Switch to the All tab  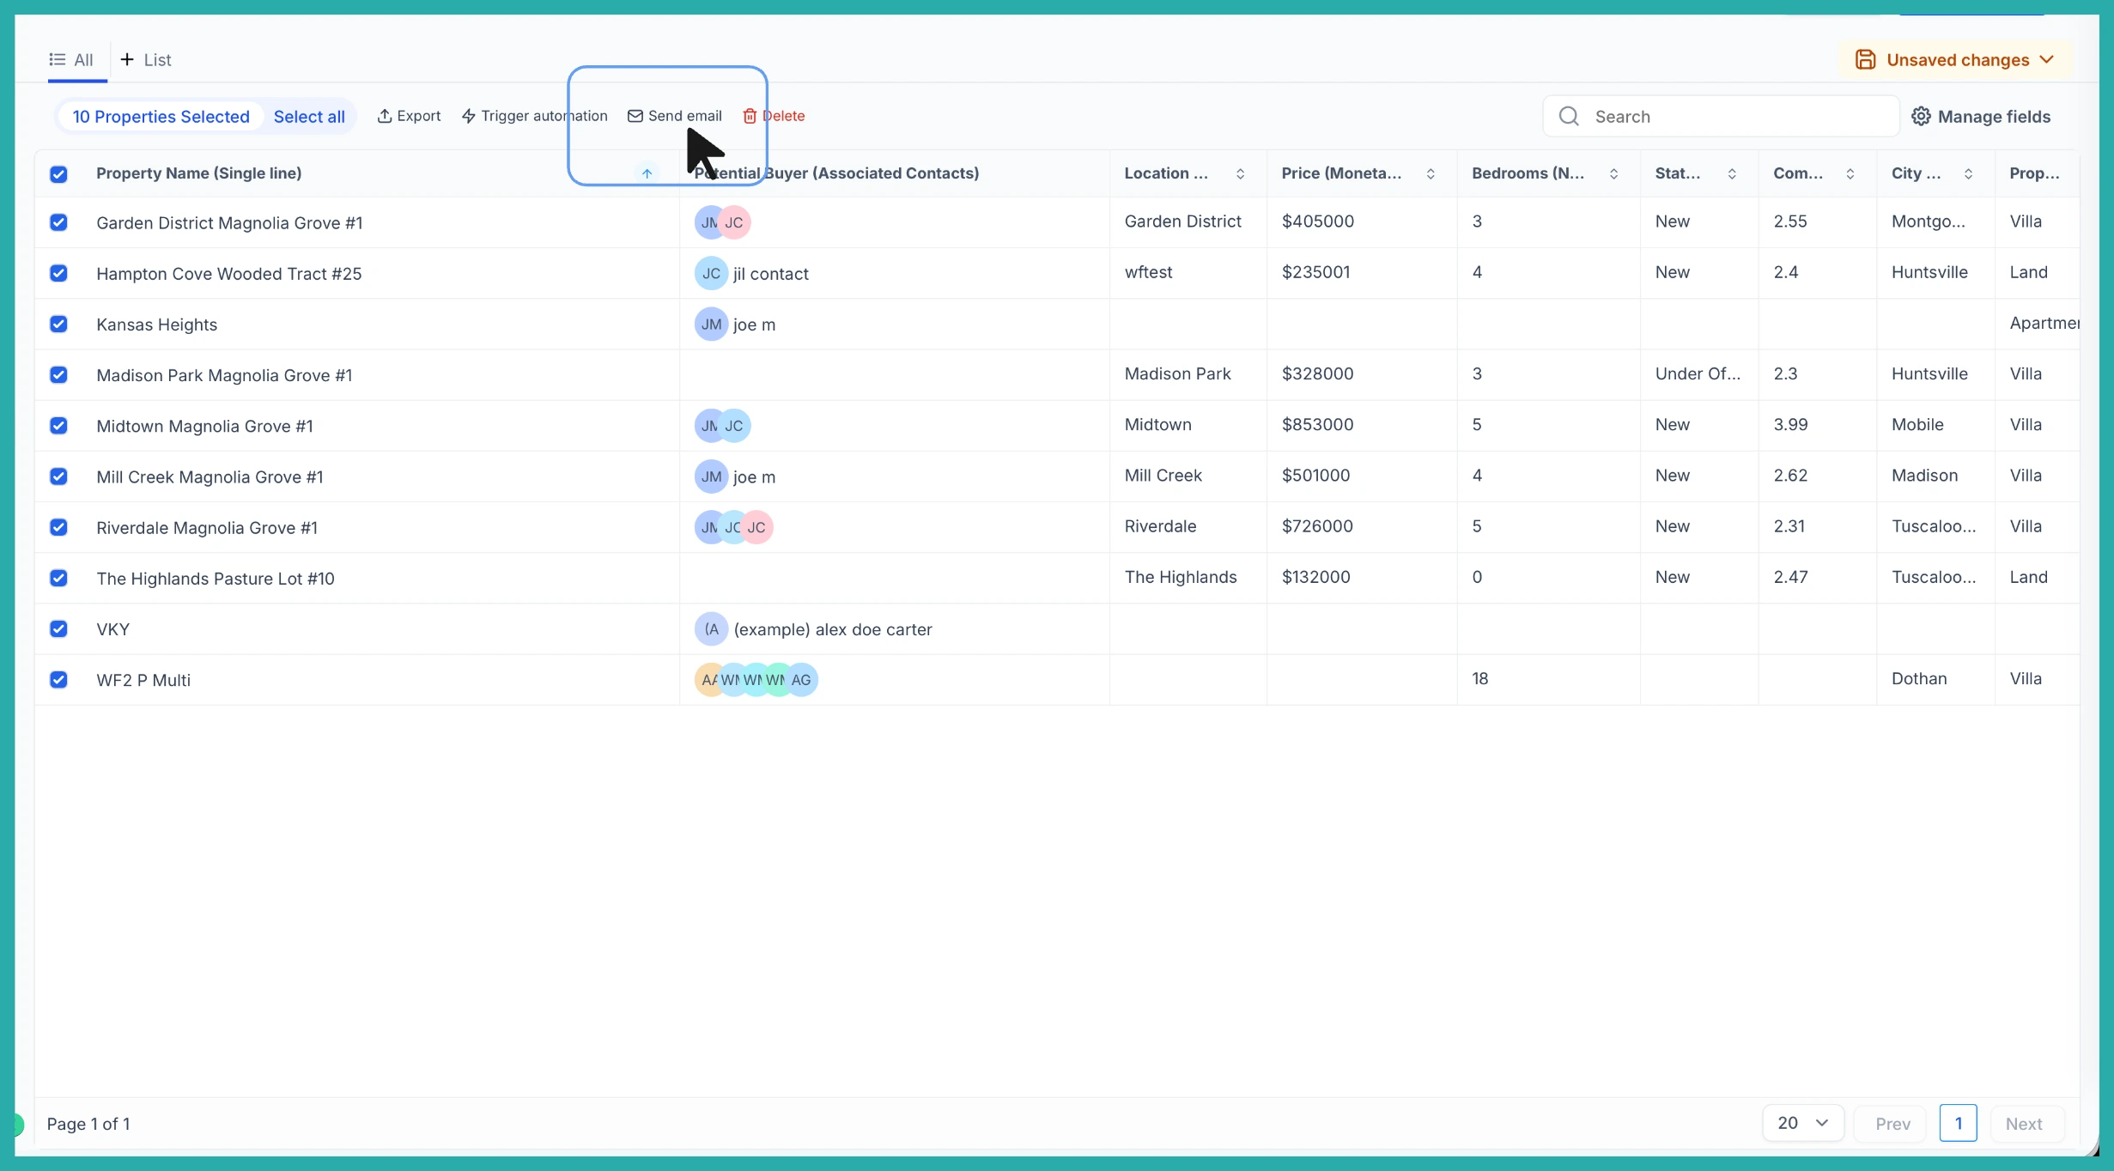72,59
